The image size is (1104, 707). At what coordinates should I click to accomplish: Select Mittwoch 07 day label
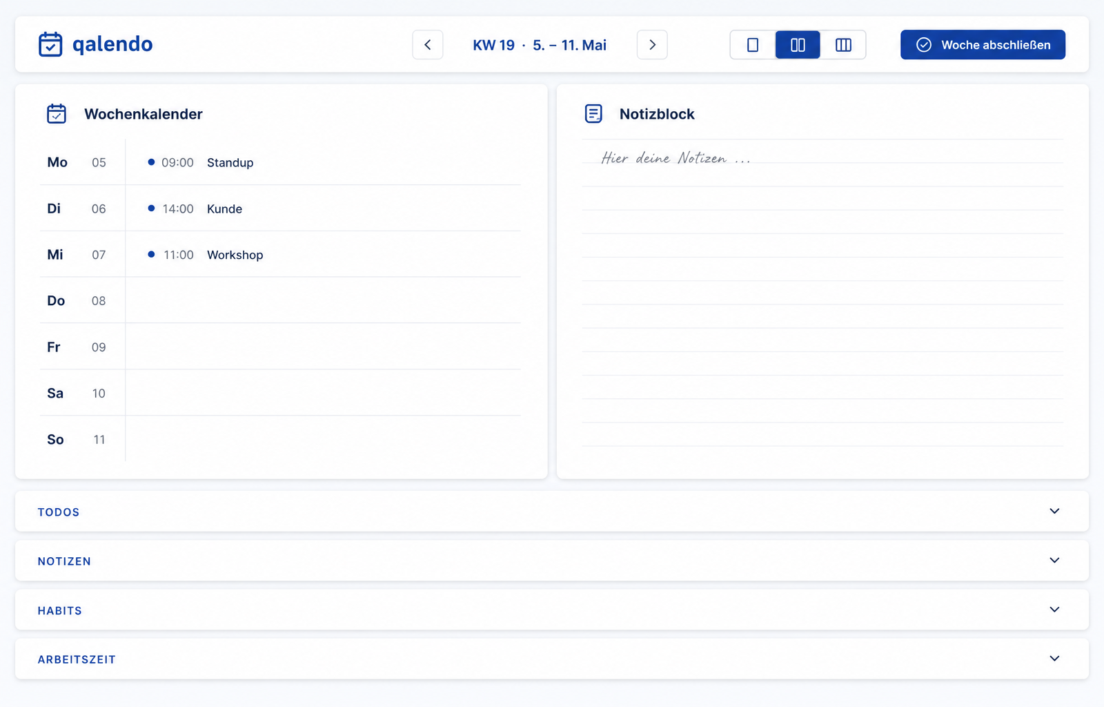point(77,255)
